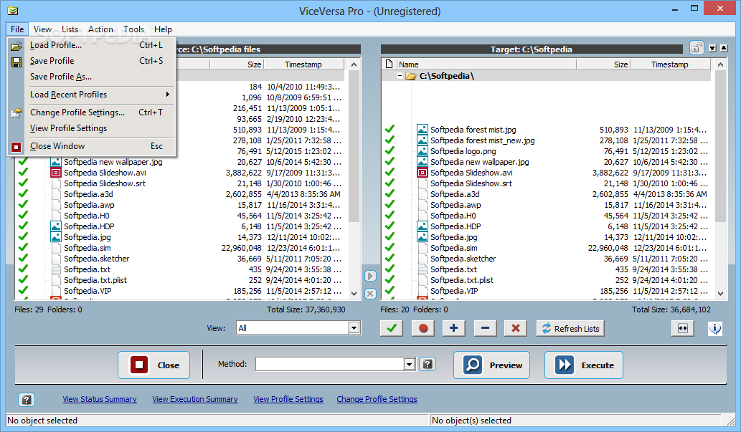
Task: Open the Method dropdown
Action: (410, 364)
